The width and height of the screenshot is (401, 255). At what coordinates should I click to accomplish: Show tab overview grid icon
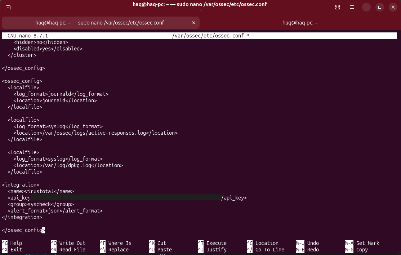338,8
